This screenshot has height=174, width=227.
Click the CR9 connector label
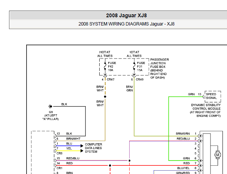coord(59,153)
